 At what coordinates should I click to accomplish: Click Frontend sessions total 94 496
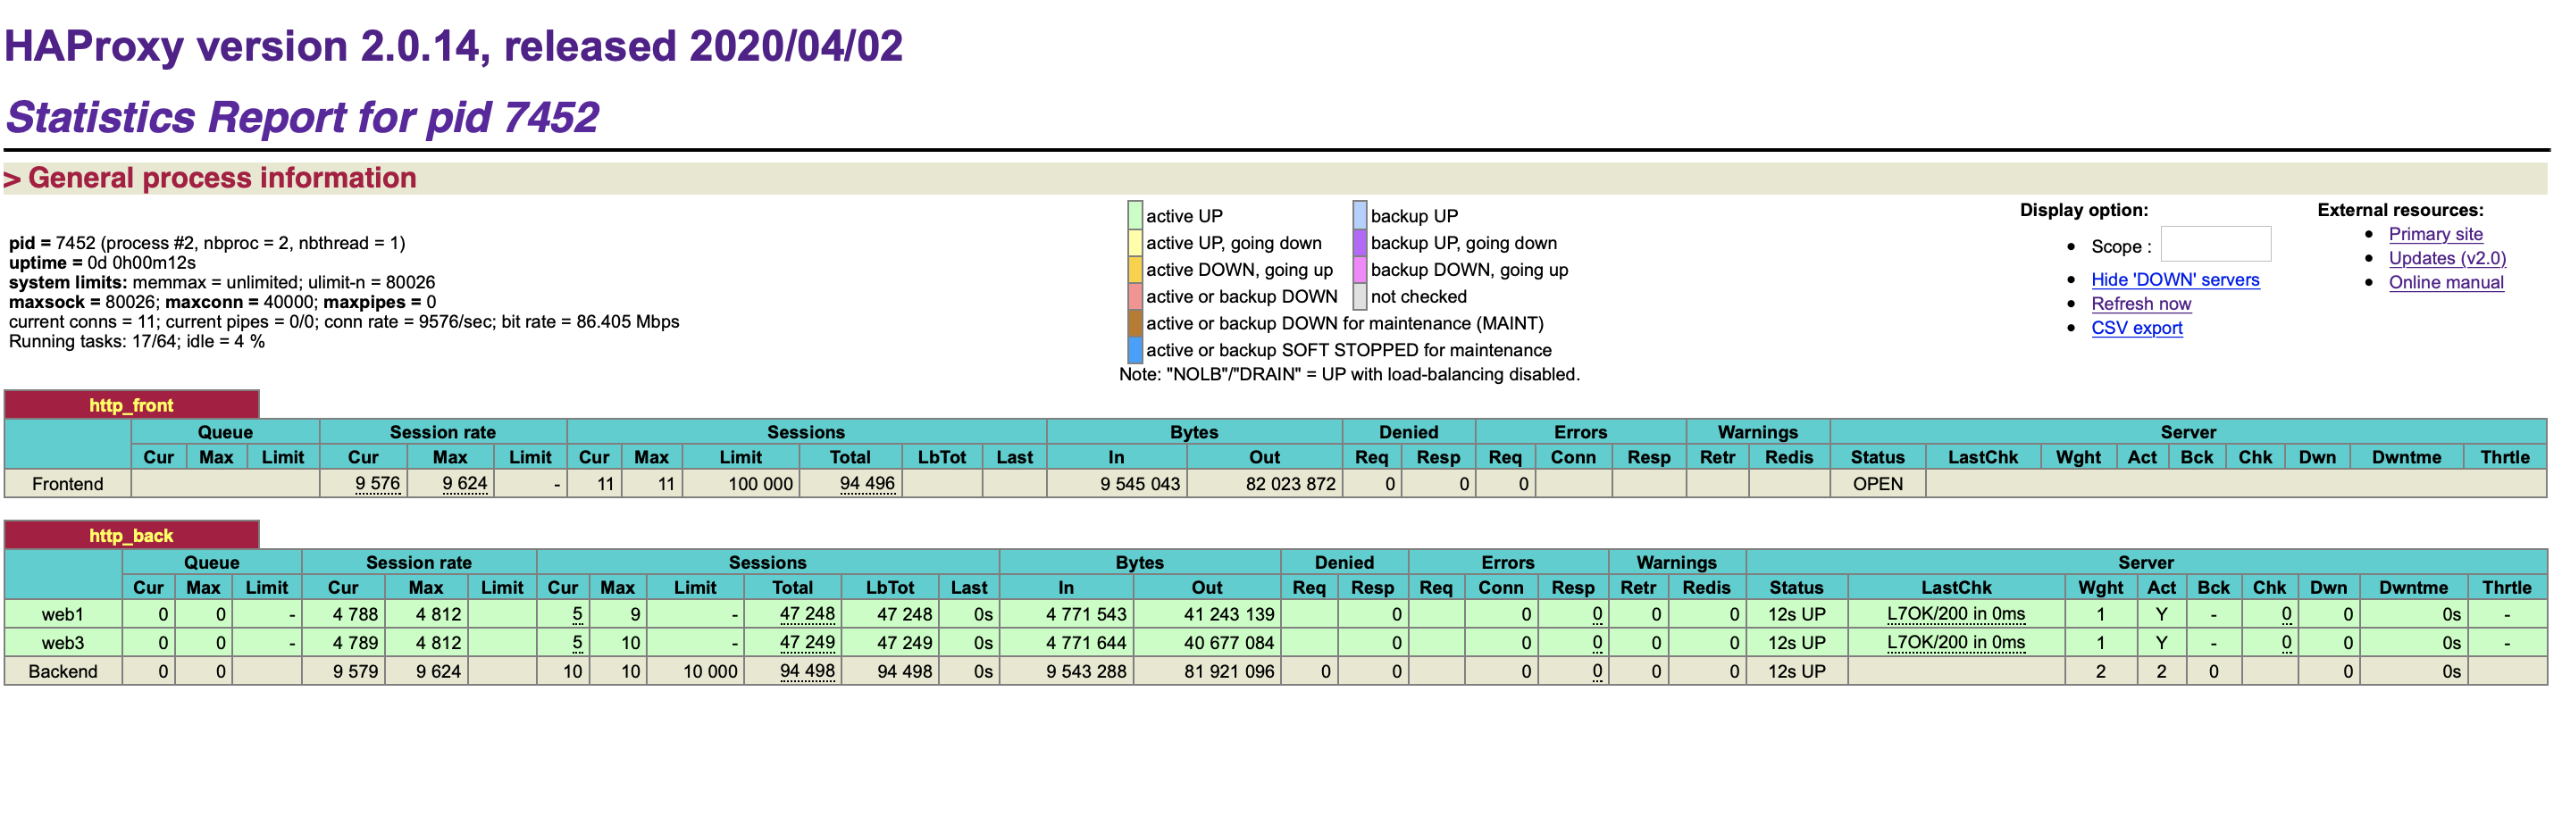click(x=867, y=484)
